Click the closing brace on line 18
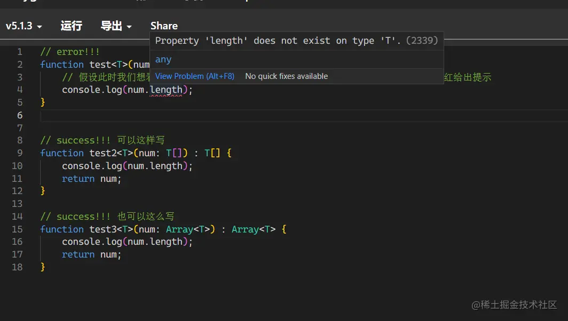The width and height of the screenshot is (568, 321). coord(43,267)
